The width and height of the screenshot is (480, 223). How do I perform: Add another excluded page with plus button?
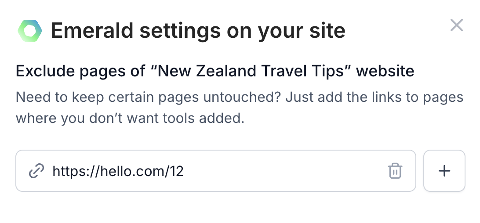pyautogui.click(x=444, y=171)
